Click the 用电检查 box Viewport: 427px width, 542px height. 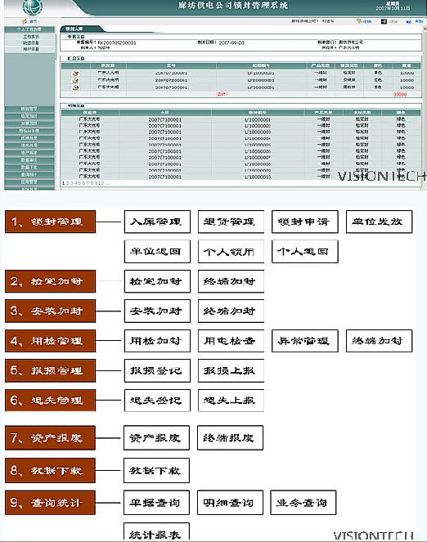point(231,341)
